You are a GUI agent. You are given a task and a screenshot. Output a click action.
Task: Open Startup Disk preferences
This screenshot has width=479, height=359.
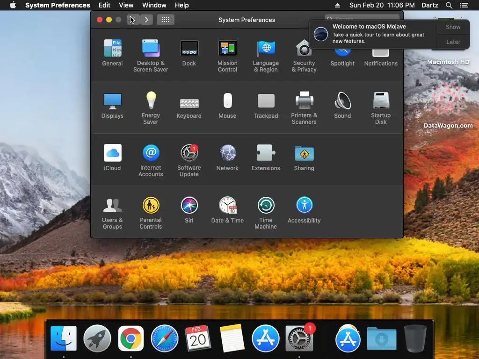click(x=381, y=108)
